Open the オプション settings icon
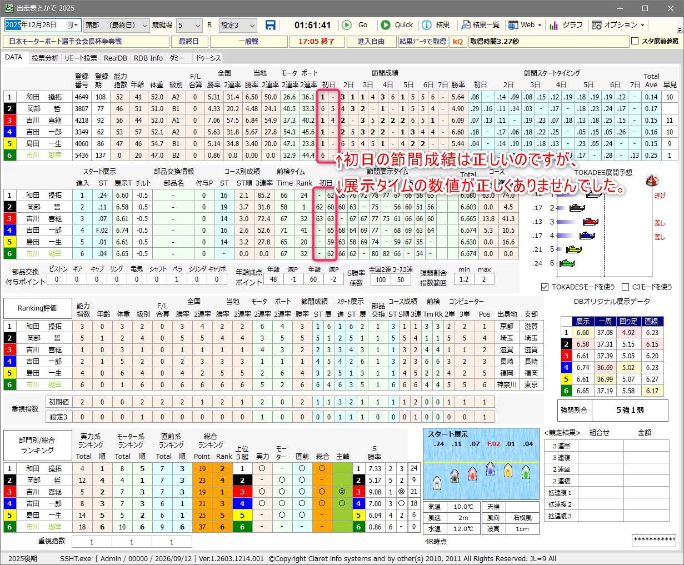The width and height of the screenshot is (684, 565). [x=597, y=25]
